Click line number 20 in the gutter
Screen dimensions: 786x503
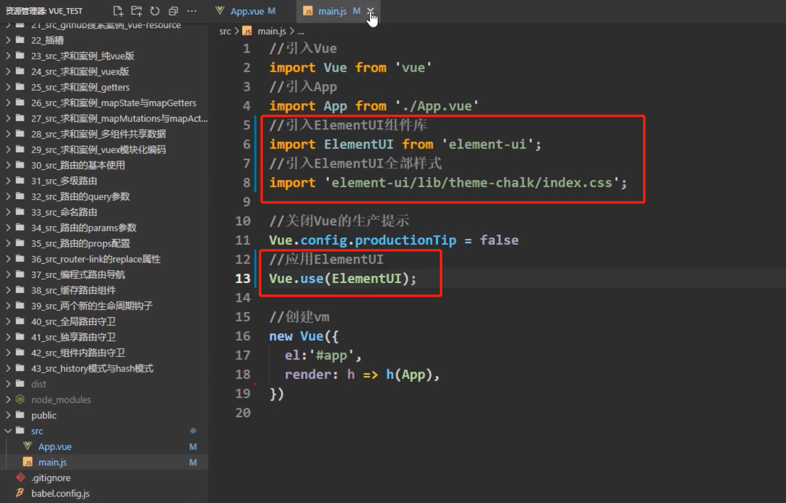[242, 412]
